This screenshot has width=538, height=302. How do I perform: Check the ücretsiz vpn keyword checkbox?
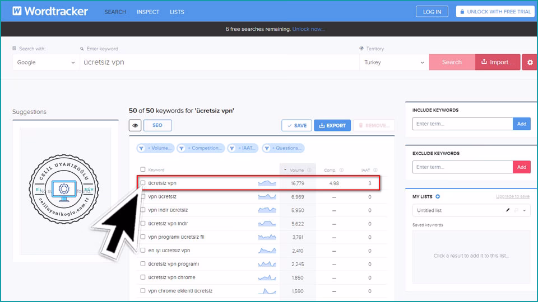[143, 183]
